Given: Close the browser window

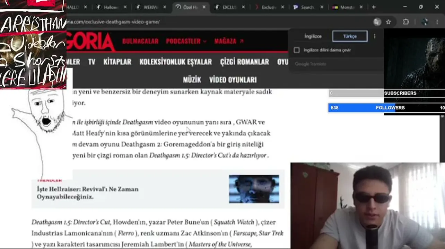Looking at the screenshot, I should [x=437, y=7].
